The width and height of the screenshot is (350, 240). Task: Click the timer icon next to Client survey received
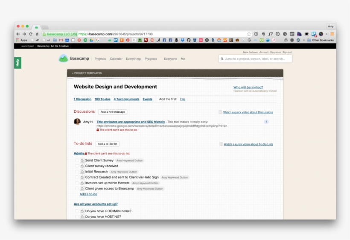(x=82, y=166)
